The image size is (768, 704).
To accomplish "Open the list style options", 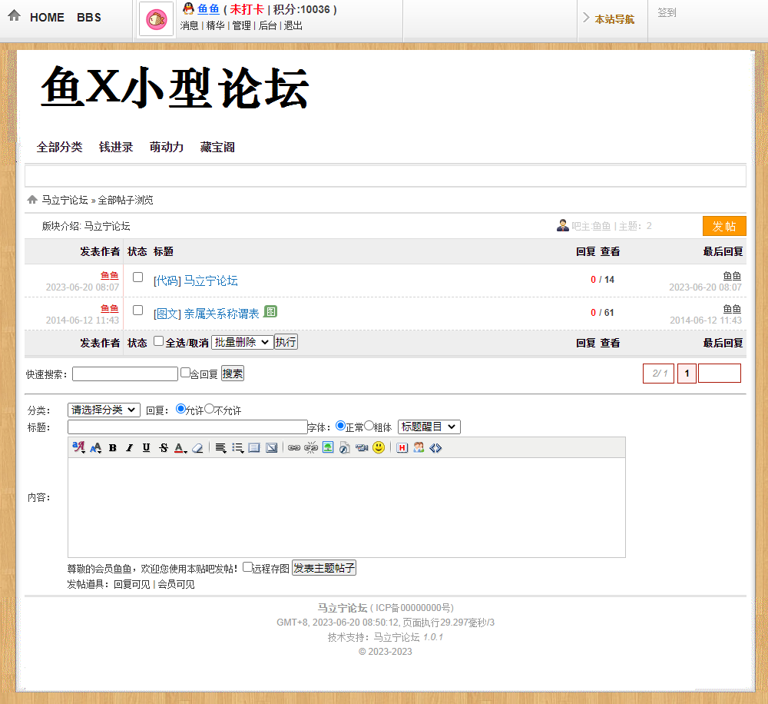I will tap(237, 447).
